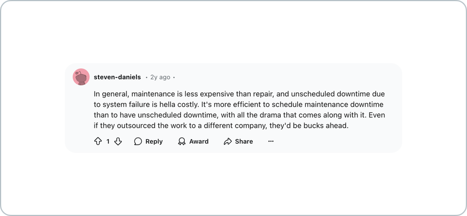
Task: Open the three-dot more options menu
Action: [x=271, y=141]
